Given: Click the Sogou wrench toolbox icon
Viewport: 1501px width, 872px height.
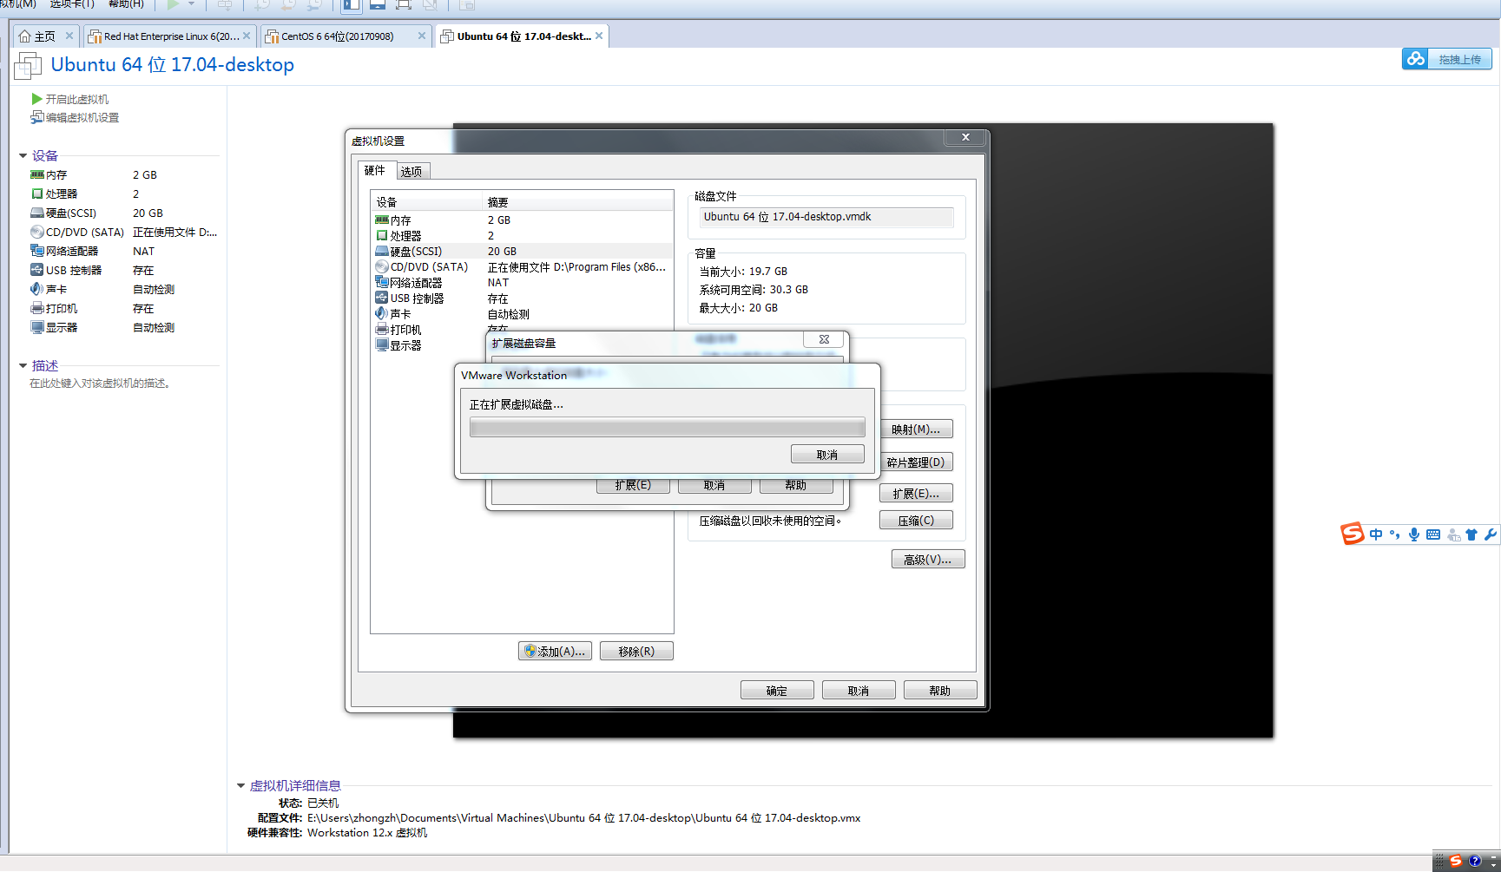Looking at the screenshot, I should coord(1491,534).
